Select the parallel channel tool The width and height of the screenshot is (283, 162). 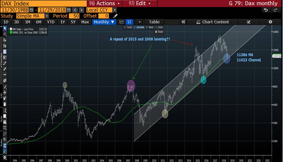coord(5,80)
